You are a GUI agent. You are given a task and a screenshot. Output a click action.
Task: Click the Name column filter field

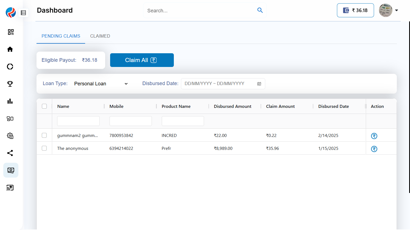[x=78, y=121]
